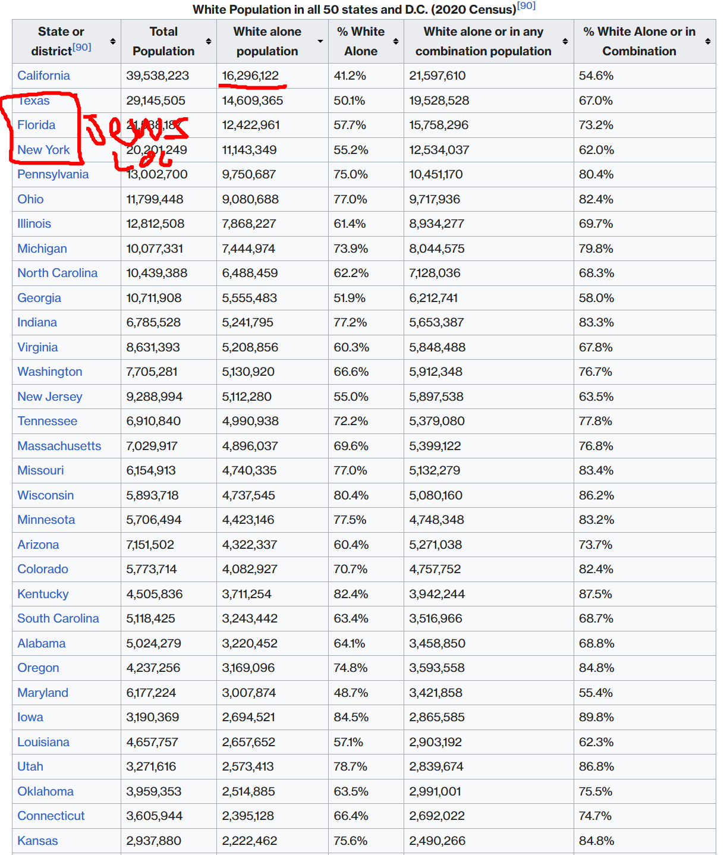Open the Michigan state link
Screen dimensions: 724x855
point(42,249)
